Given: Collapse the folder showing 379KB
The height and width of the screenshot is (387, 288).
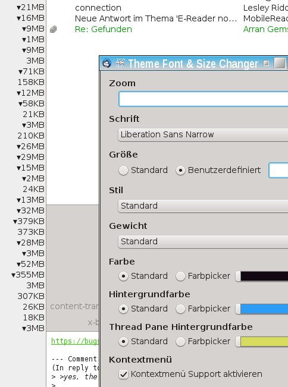Looking at the screenshot, I should click(15, 221).
